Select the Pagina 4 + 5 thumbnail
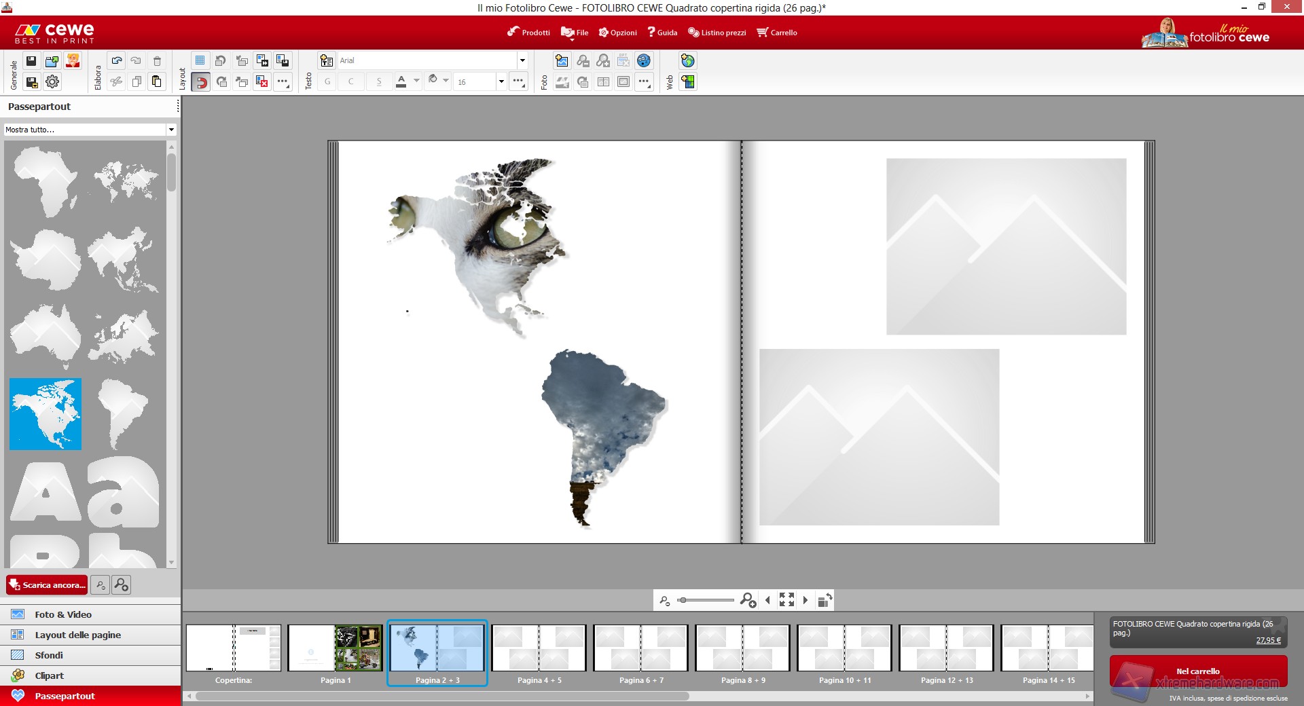 click(539, 648)
